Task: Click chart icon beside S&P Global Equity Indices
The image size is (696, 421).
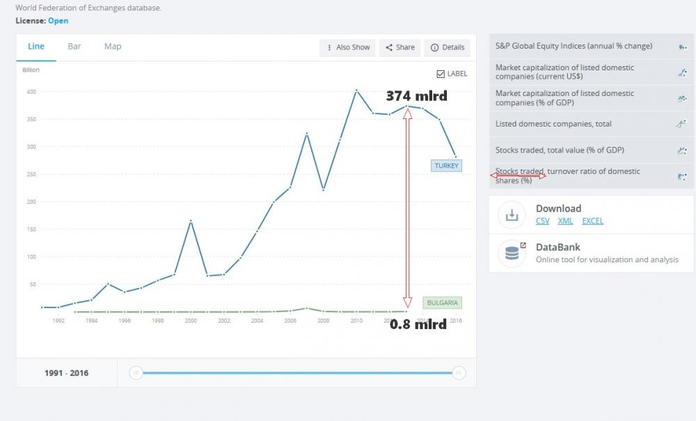Action: (x=682, y=47)
